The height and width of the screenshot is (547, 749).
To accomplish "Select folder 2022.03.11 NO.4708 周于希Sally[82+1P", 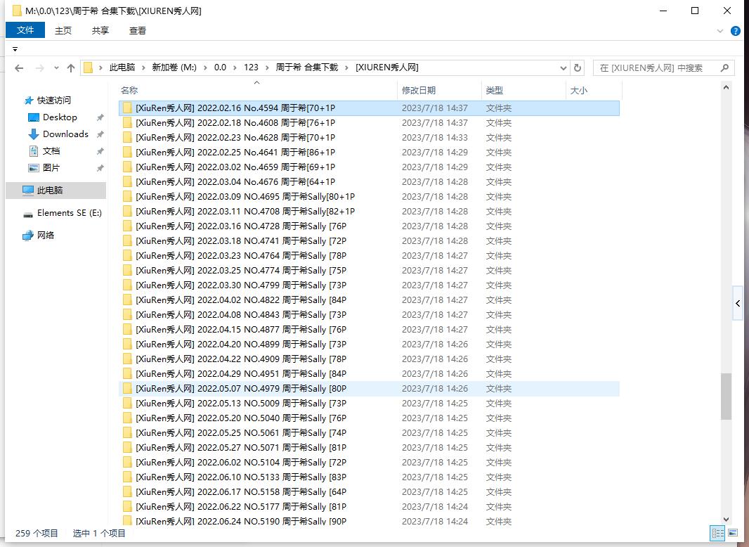I will pyautogui.click(x=369, y=212).
